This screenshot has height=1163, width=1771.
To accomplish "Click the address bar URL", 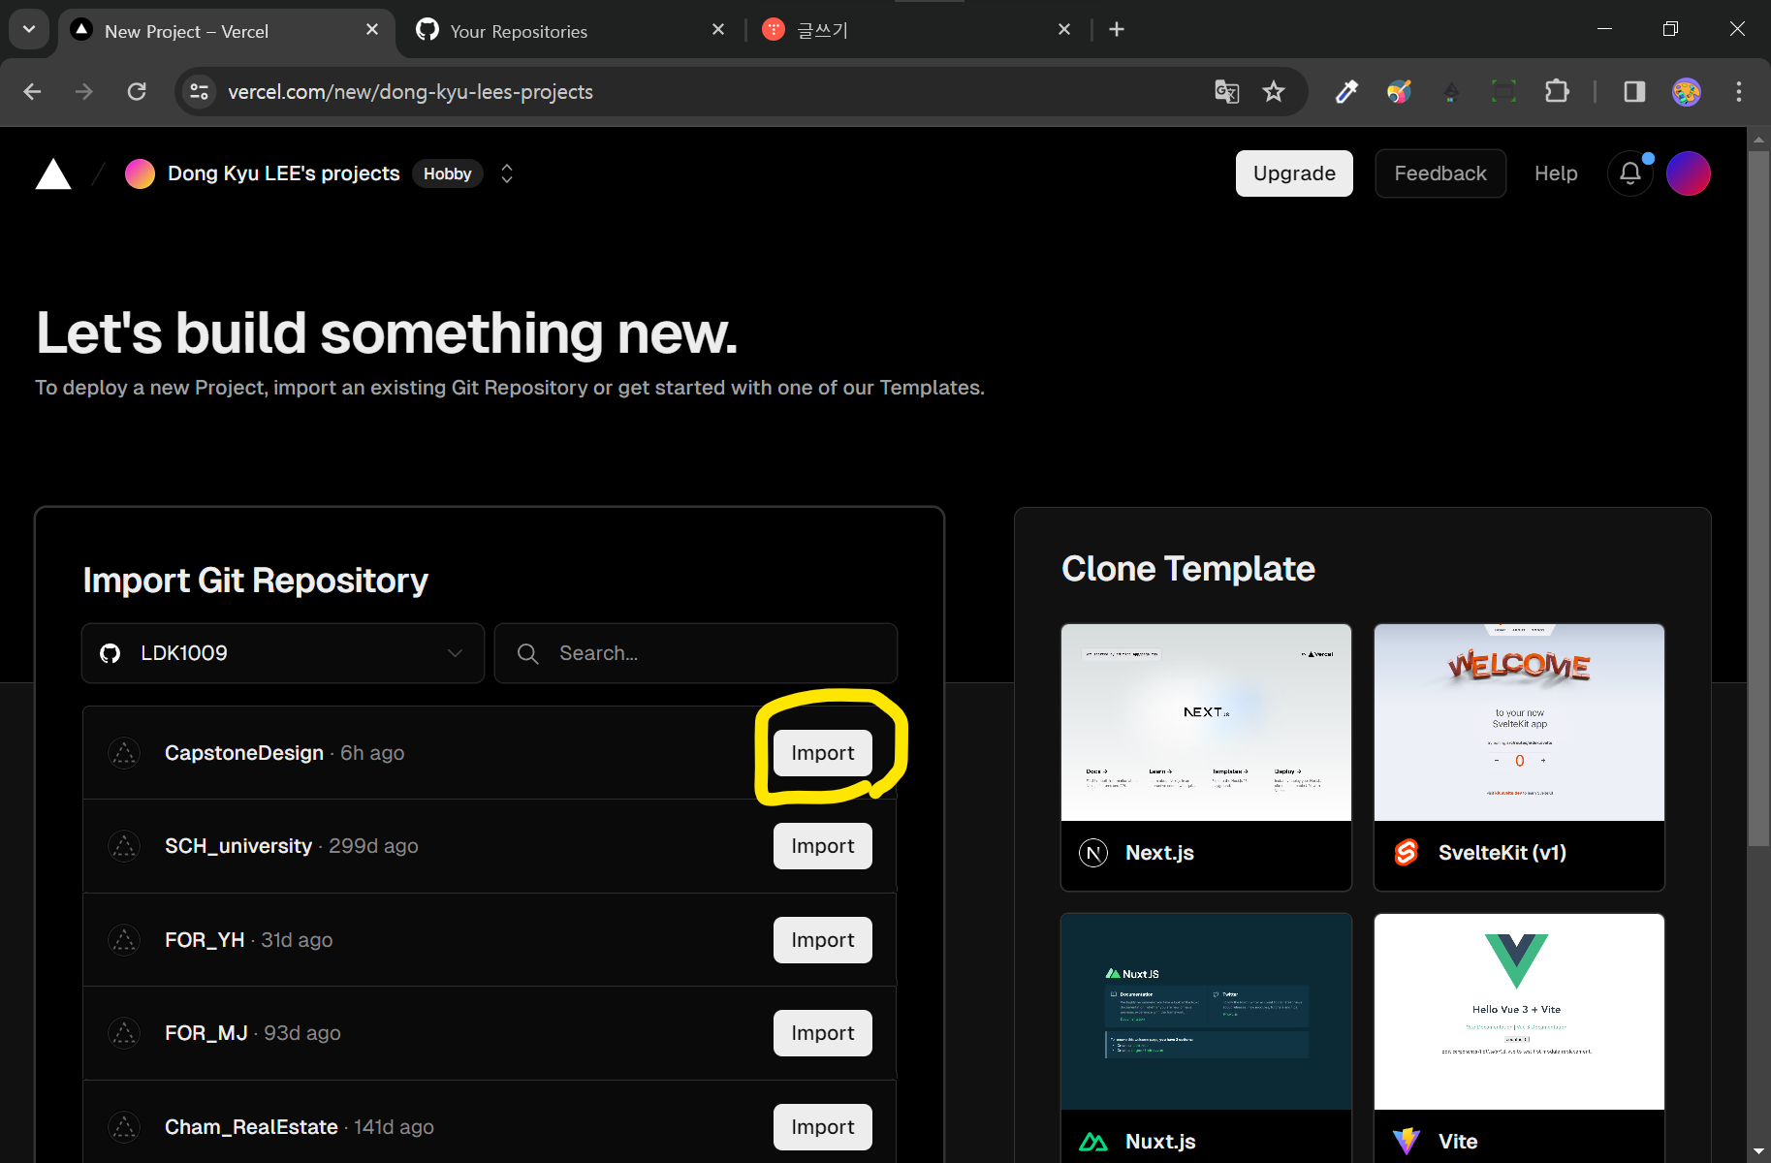I will click(x=410, y=92).
